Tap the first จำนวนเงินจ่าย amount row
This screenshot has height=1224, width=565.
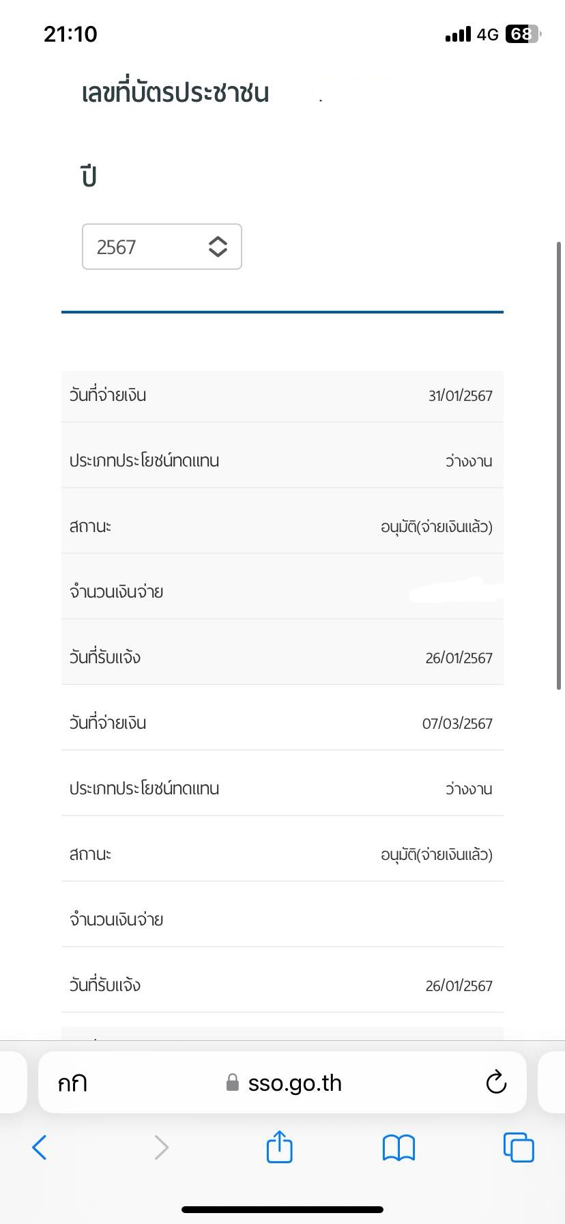pyautogui.click(x=282, y=592)
